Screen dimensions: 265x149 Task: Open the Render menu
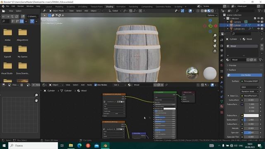click(x=21, y=6)
